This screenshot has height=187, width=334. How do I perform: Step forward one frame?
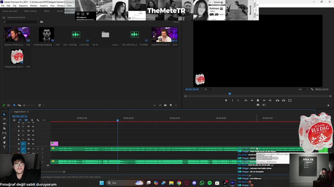point(264,100)
